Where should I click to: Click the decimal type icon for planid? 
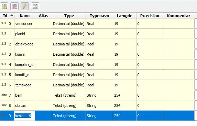[x=4, y=33]
